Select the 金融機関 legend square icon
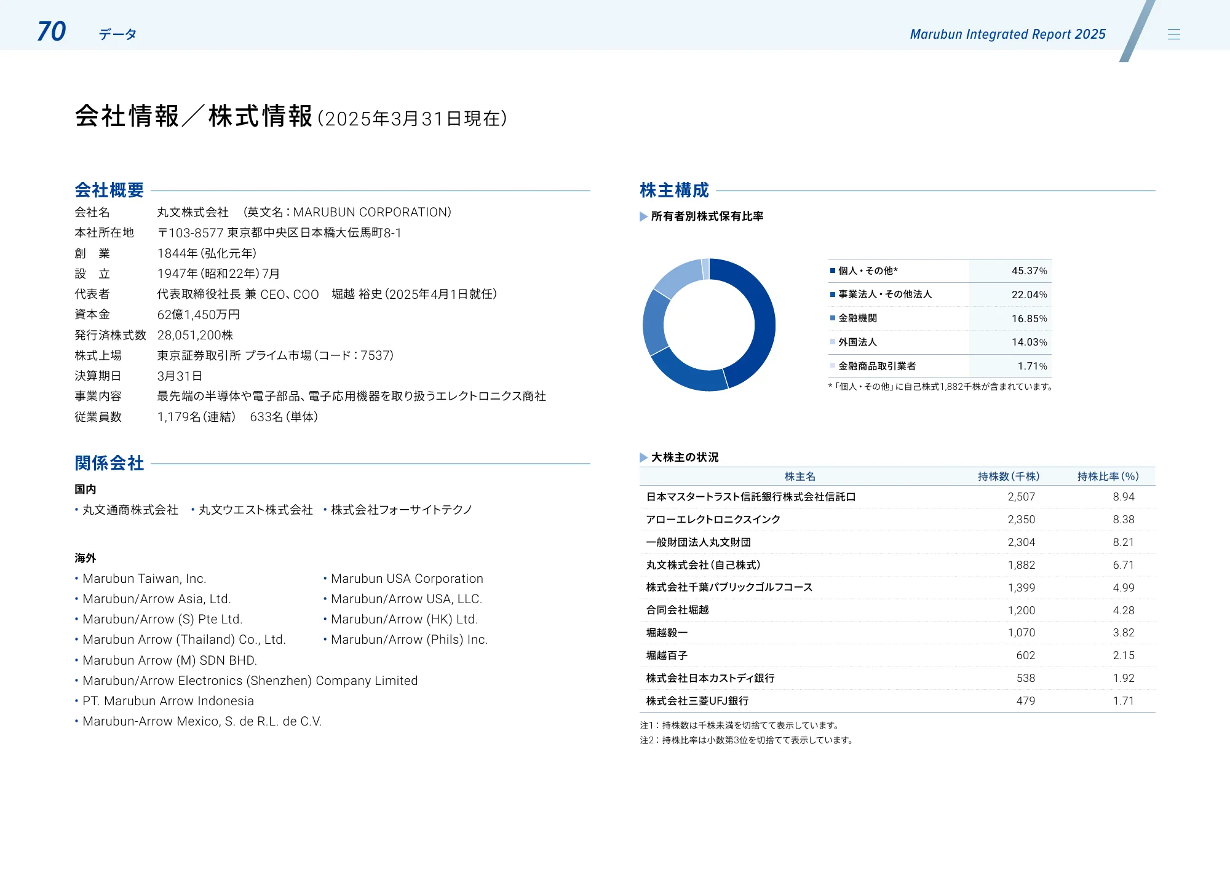1230x870 pixels. (834, 318)
